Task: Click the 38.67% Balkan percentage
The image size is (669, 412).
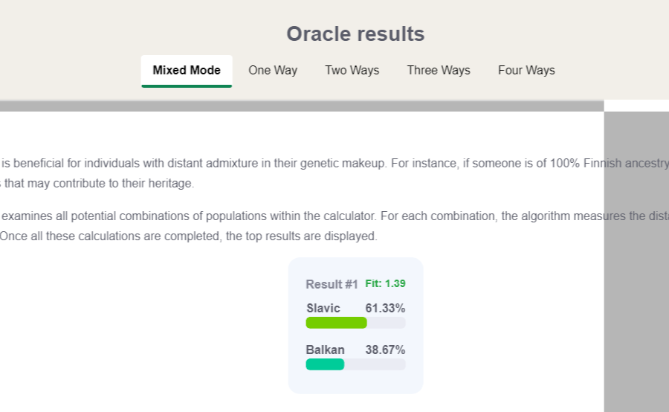Action: pyautogui.click(x=385, y=350)
